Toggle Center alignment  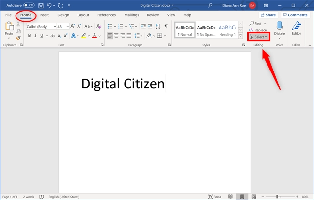[x=116, y=36]
